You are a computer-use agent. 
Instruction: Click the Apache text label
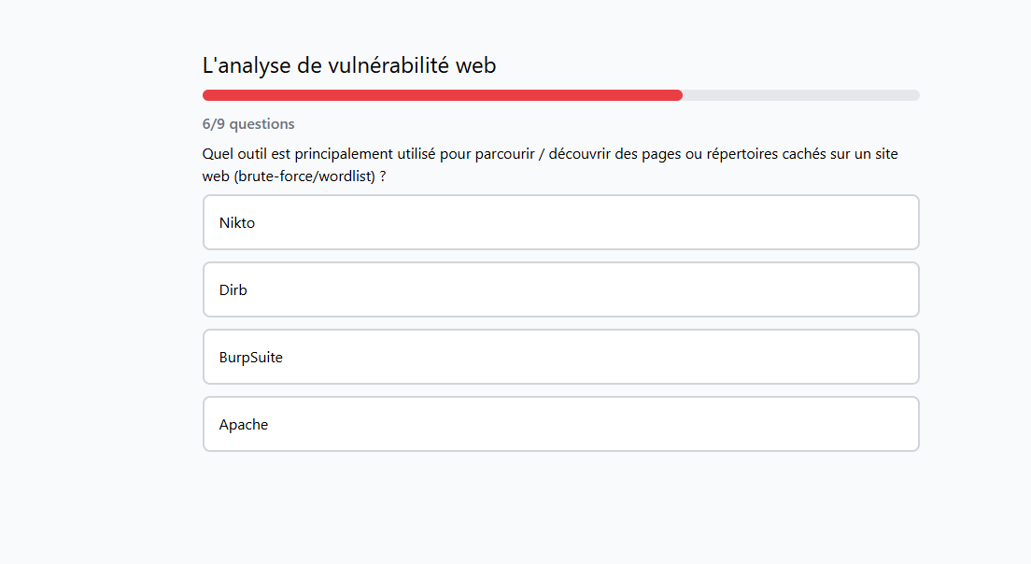244,424
